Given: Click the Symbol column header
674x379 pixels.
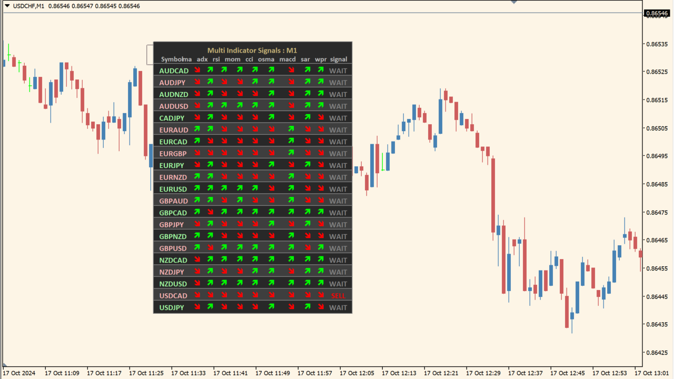Looking at the screenshot, I should click(x=172, y=59).
